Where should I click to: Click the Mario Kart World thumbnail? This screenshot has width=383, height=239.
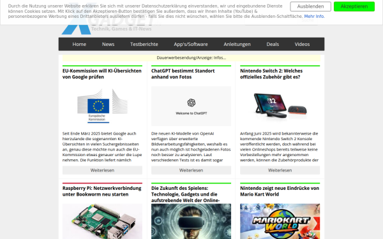[x=280, y=221]
